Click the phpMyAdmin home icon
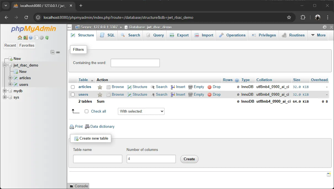Viewport: 334px width, 189px height. point(20,38)
